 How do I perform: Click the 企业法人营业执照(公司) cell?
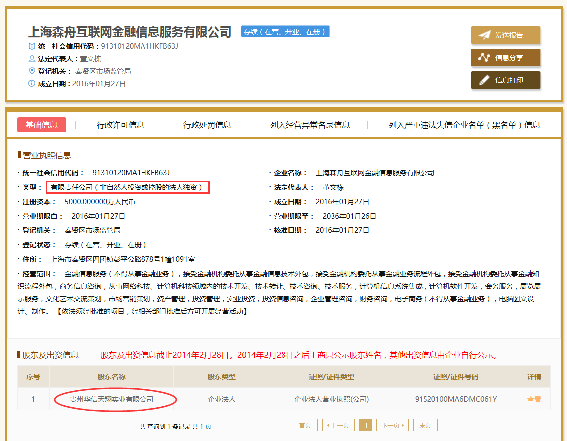[332, 399]
